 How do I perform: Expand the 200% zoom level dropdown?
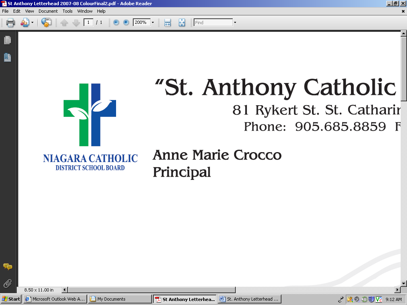tap(153, 23)
